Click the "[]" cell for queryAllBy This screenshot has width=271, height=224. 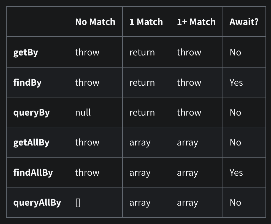[78, 203]
